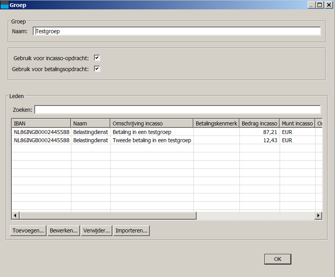Click the Verwijder... button
The height and width of the screenshot is (277, 335).
click(x=97, y=231)
